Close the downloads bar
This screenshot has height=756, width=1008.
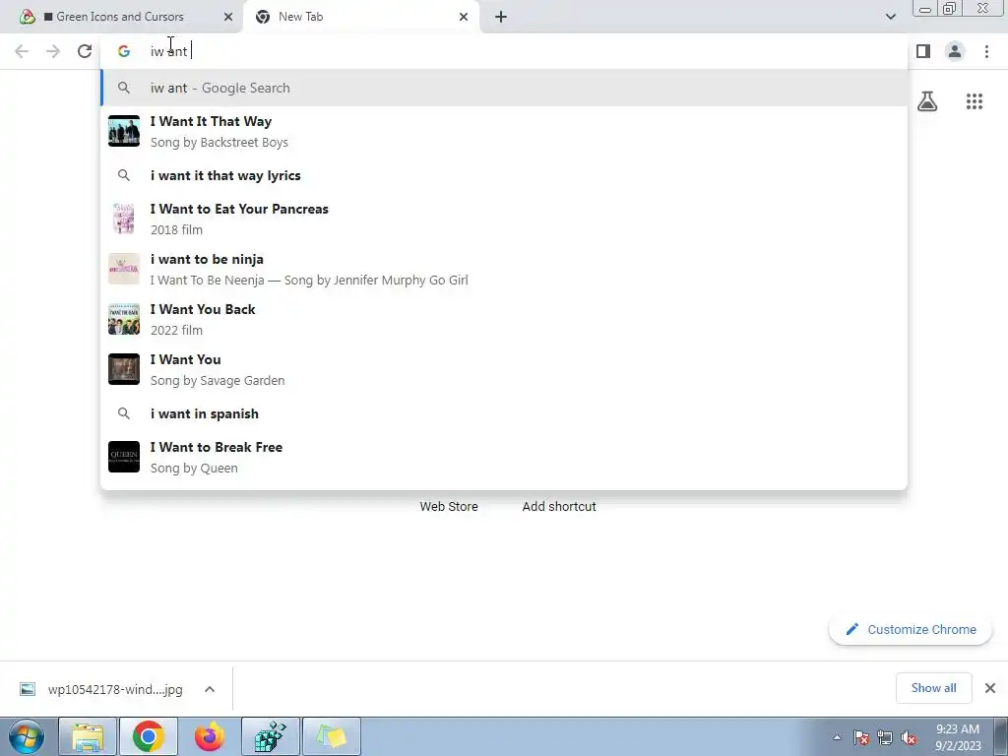990,688
